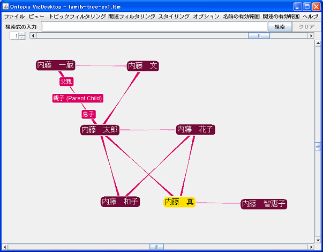
Task: Open the ビュー menu
Action: [x=36, y=17]
